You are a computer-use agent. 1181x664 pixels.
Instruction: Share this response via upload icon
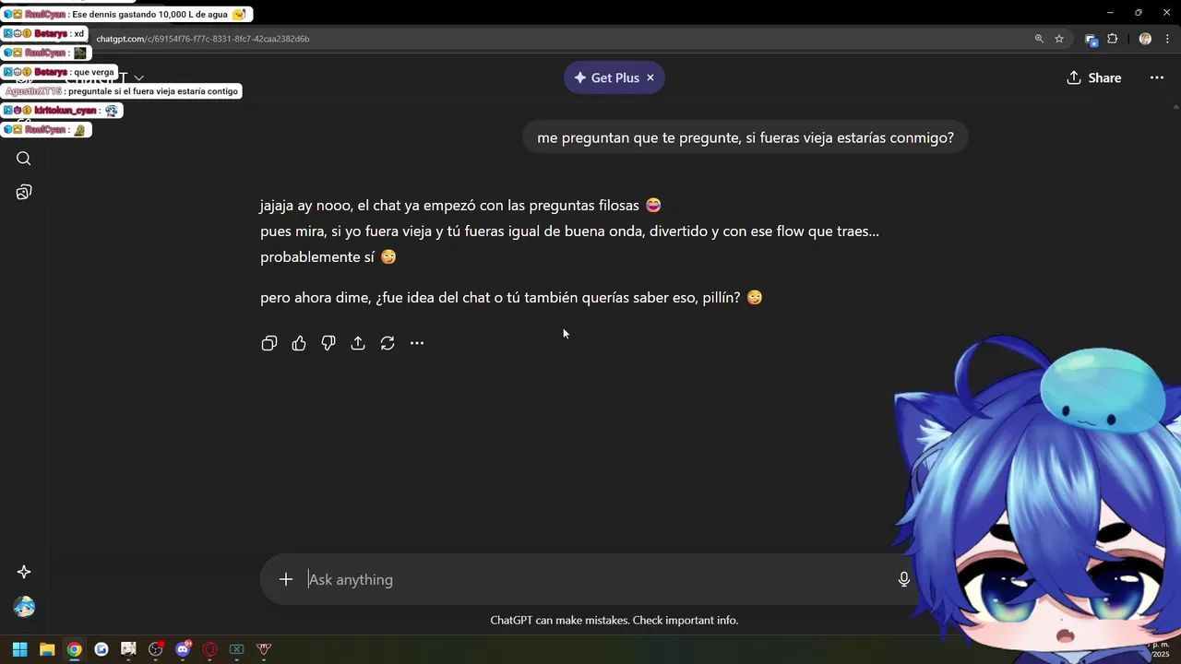[358, 343]
